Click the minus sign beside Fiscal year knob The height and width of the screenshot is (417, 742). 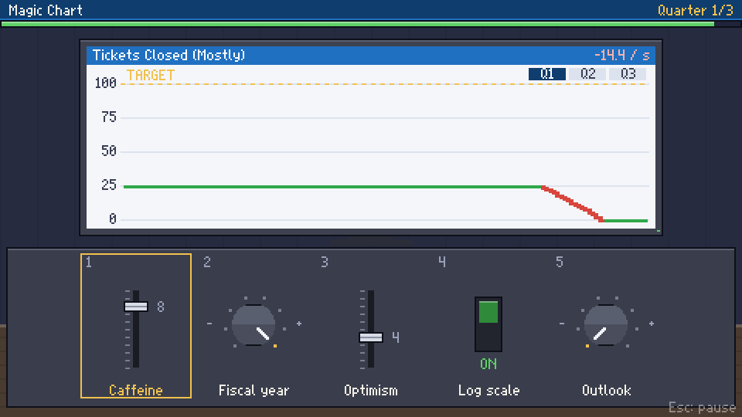click(x=209, y=324)
